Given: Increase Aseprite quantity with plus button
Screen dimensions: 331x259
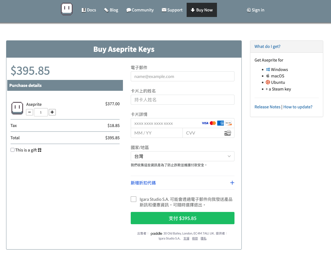Looking at the screenshot, I should pos(52,112).
